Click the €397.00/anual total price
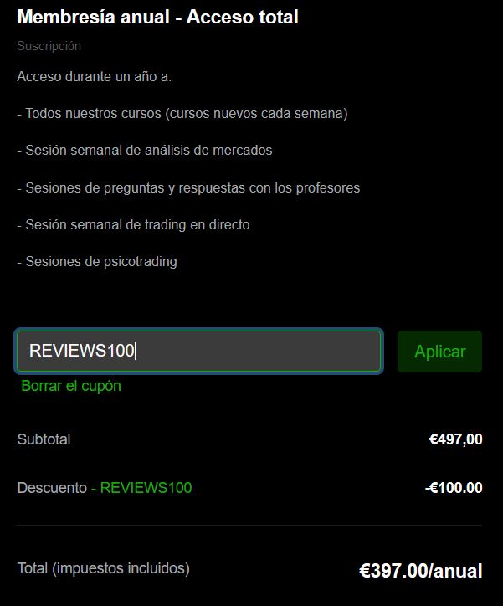503x606 pixels. click(x=420, y=571)
